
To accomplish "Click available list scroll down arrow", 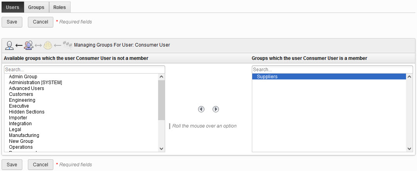I will coord(162,149).
